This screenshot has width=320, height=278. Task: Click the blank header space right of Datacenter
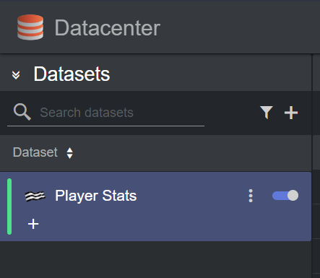[x=238, y=27]
